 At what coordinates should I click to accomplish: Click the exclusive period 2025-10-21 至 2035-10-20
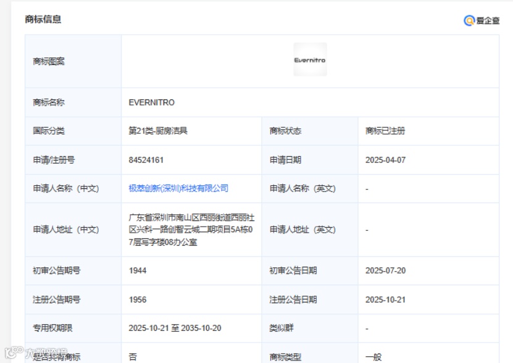[175, 328]
